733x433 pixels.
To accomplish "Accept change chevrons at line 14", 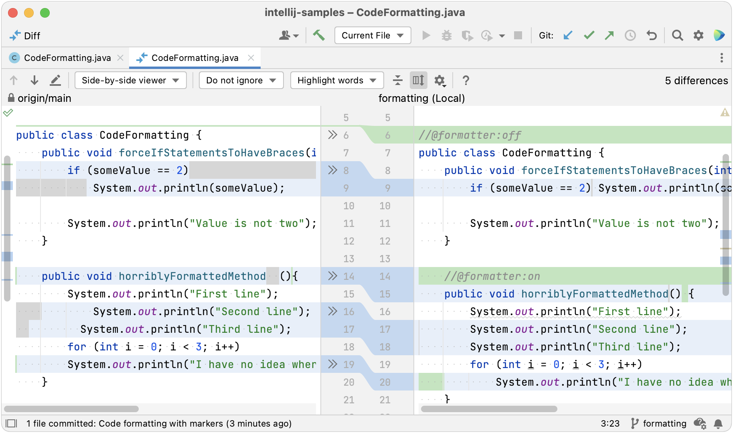I will pos(332,276).
